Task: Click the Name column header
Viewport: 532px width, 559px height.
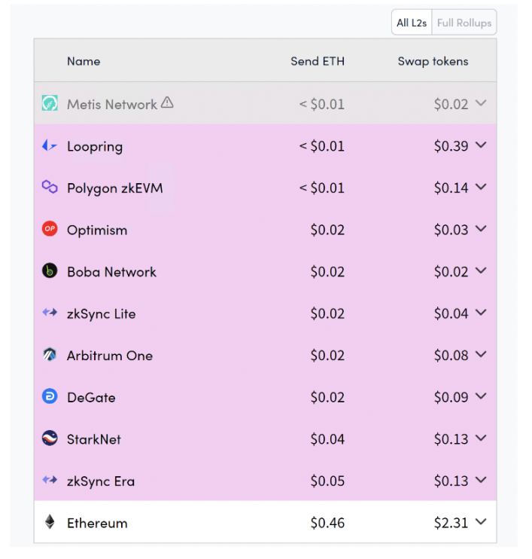Action: 84,61
